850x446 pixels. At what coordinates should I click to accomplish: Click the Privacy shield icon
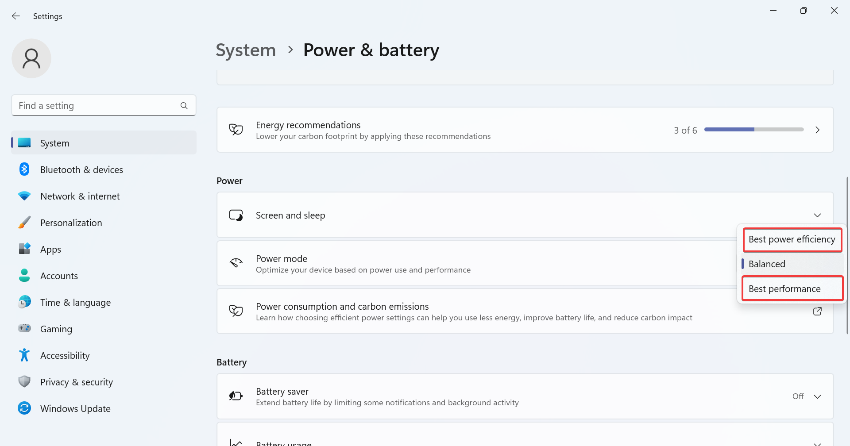(x=24, y=381)
